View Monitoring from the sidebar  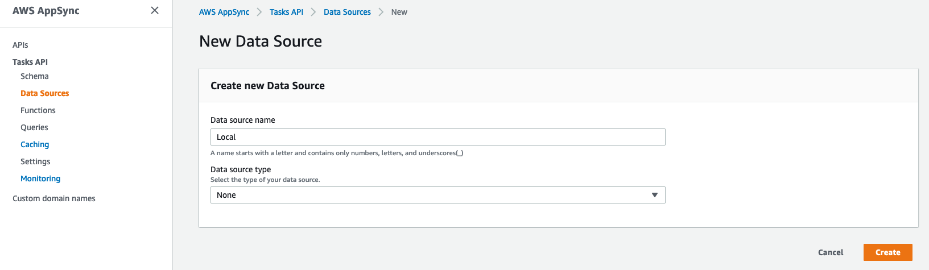[40, 178]
